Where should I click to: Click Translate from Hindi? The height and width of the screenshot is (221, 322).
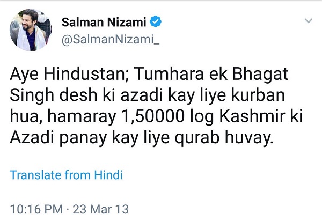(67, 175)
